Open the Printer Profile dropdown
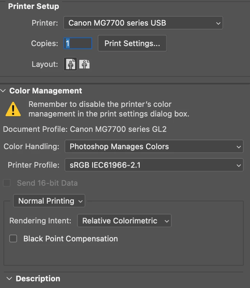 (154, 165)
